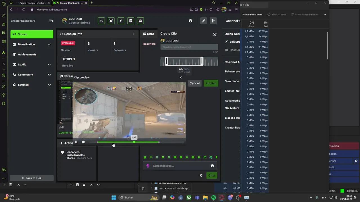Image resolution: width=360 pixels, height=202 pixels.
Task: Open downloads icon in browser toolbar
Action: coord(230,9)
